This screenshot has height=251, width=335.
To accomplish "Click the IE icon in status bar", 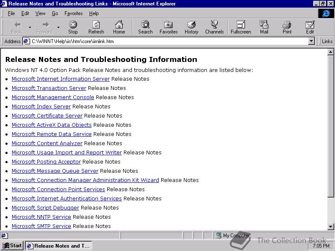I will [4, 236].
